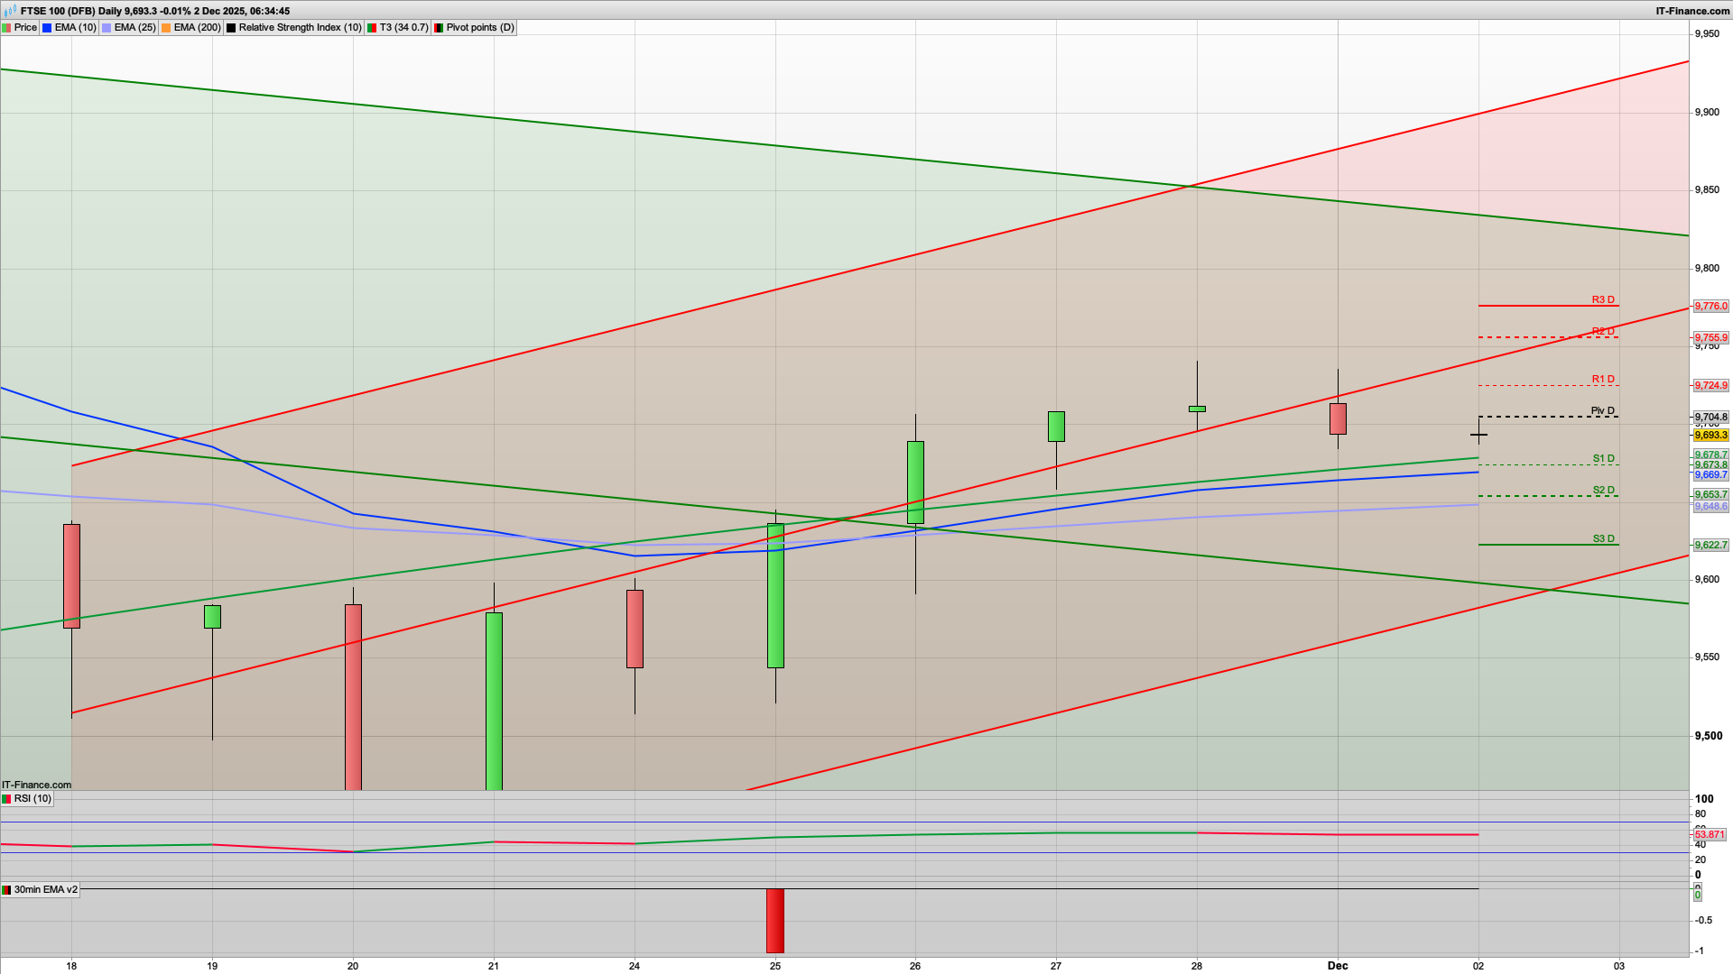Screen dimensions: 1733x974
Task: Click the Dec label on date axis
Action: pyautogui.click(x=1337, y=965)
